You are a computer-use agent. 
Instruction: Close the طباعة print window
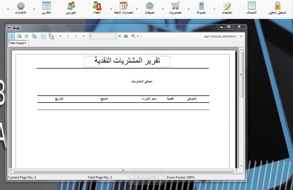click(239, 27)
